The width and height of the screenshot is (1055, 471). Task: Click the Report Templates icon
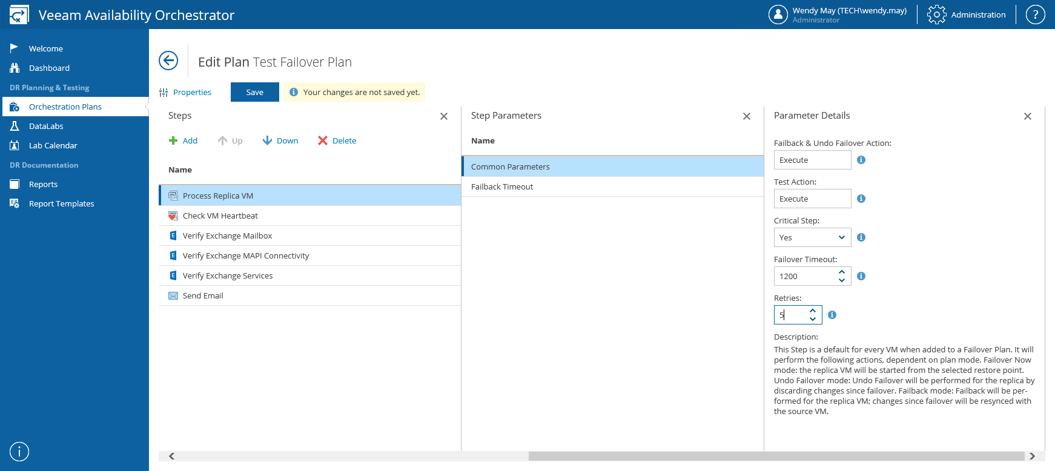click(15, 203)
